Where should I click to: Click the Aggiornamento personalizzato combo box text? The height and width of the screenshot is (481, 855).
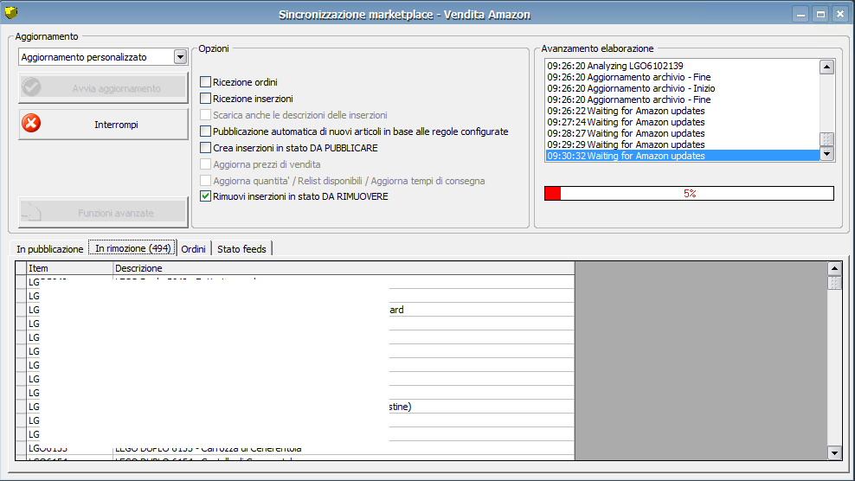coord(84,57)
